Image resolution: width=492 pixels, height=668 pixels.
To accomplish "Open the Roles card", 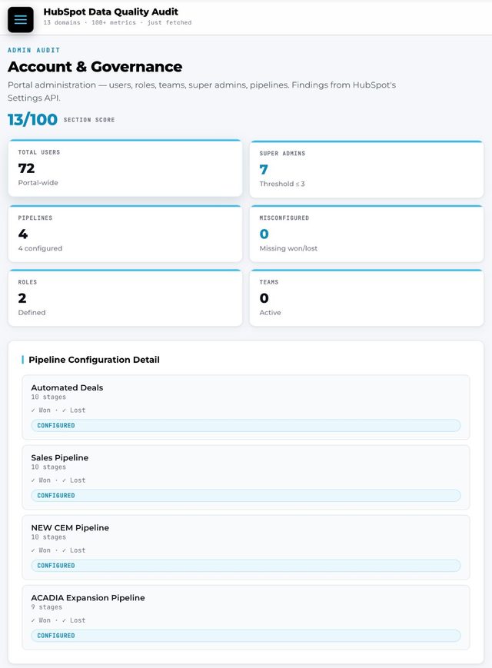I will tap(125, 297).
